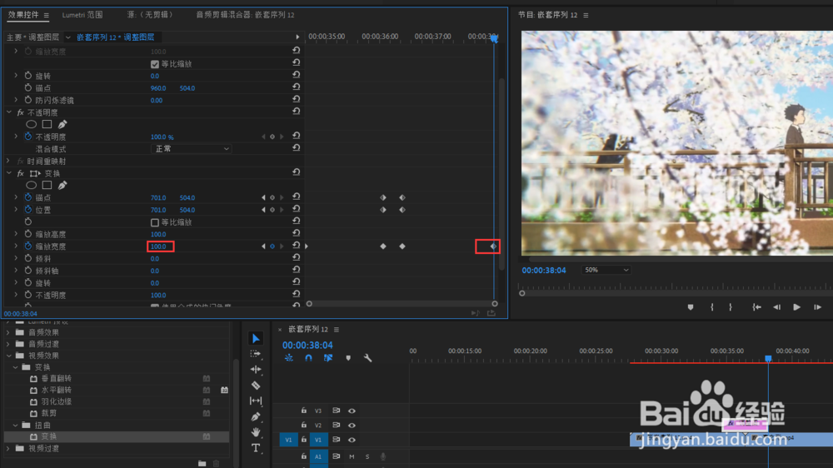
Task: Go to In point in Program monitor
Action: point(756,307)
